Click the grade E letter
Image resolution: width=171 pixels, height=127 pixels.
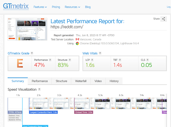20,63
